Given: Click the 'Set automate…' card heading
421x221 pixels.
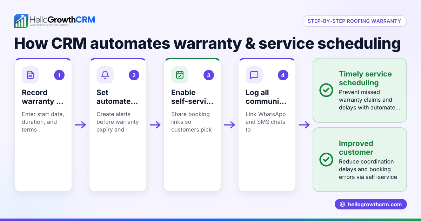Looking at the screenshot, I should pos(118,97).
